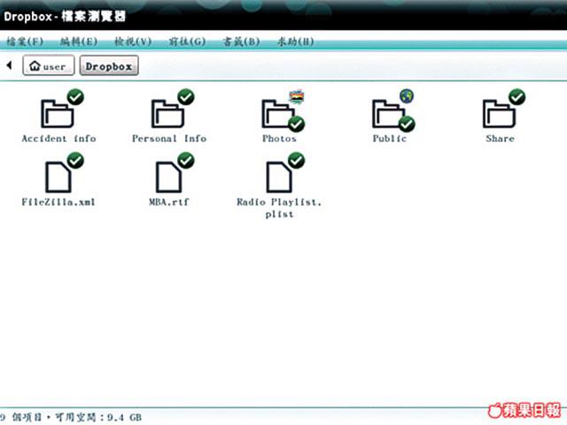Click the sync checkmark on Personal Info folder
This screenshot has width=567, height=425.
tap(186, 97)
